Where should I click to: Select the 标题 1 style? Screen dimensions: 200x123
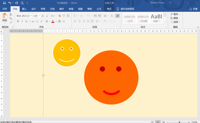pos(157,18)
